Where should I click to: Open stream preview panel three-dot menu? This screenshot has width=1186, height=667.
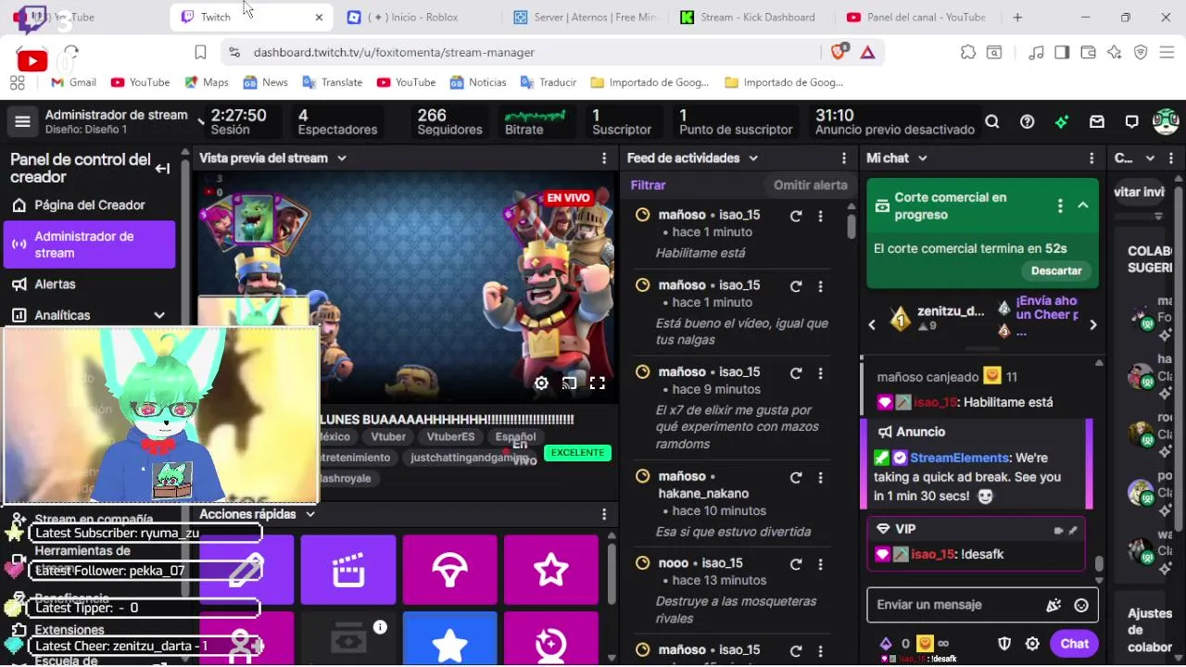[x=604, y=158]
